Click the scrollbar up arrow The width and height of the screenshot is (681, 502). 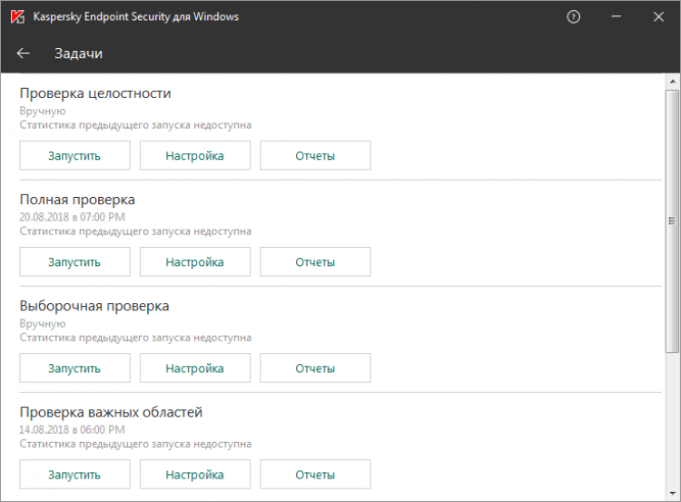click(672, 81)
